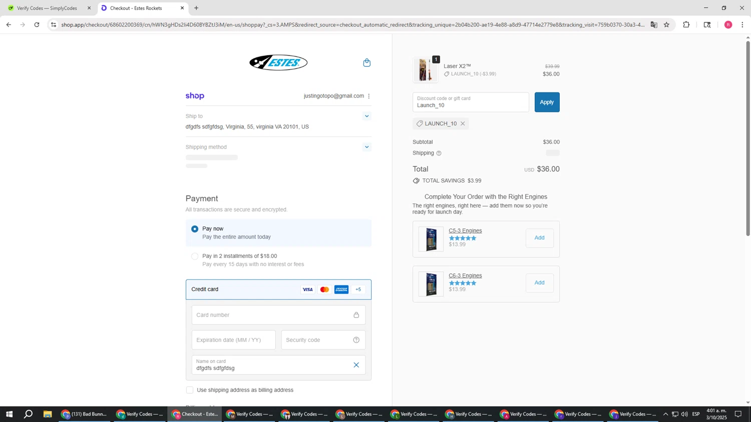Clear the Name on card field

[x=356, y=365]
